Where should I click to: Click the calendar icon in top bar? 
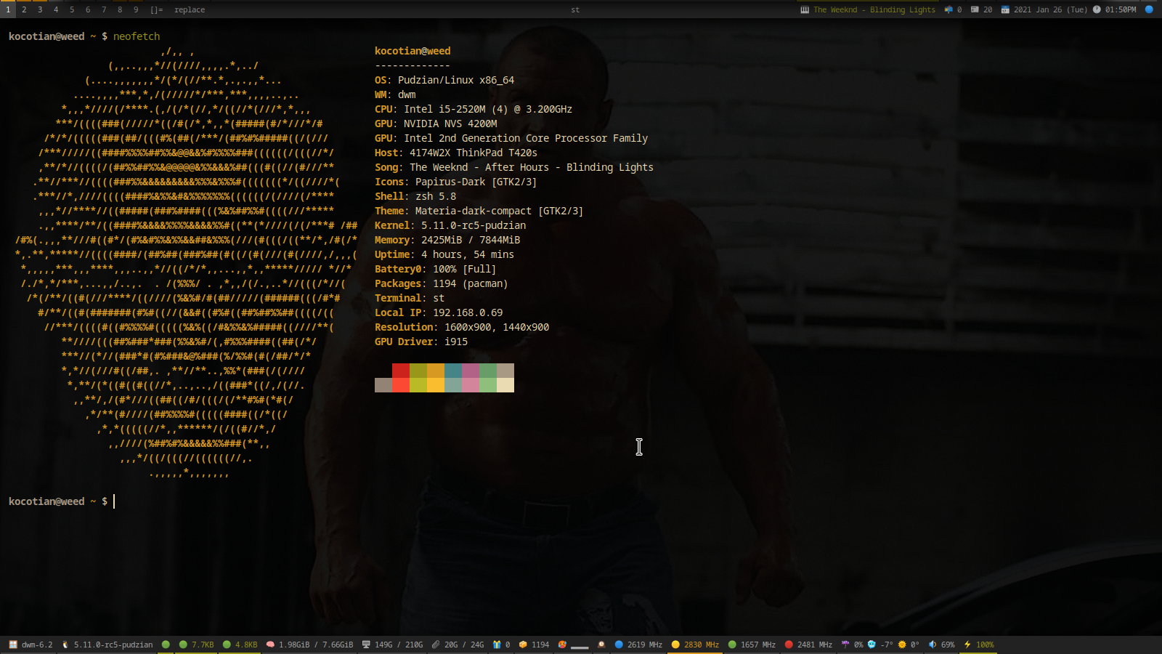(1005, 9)
